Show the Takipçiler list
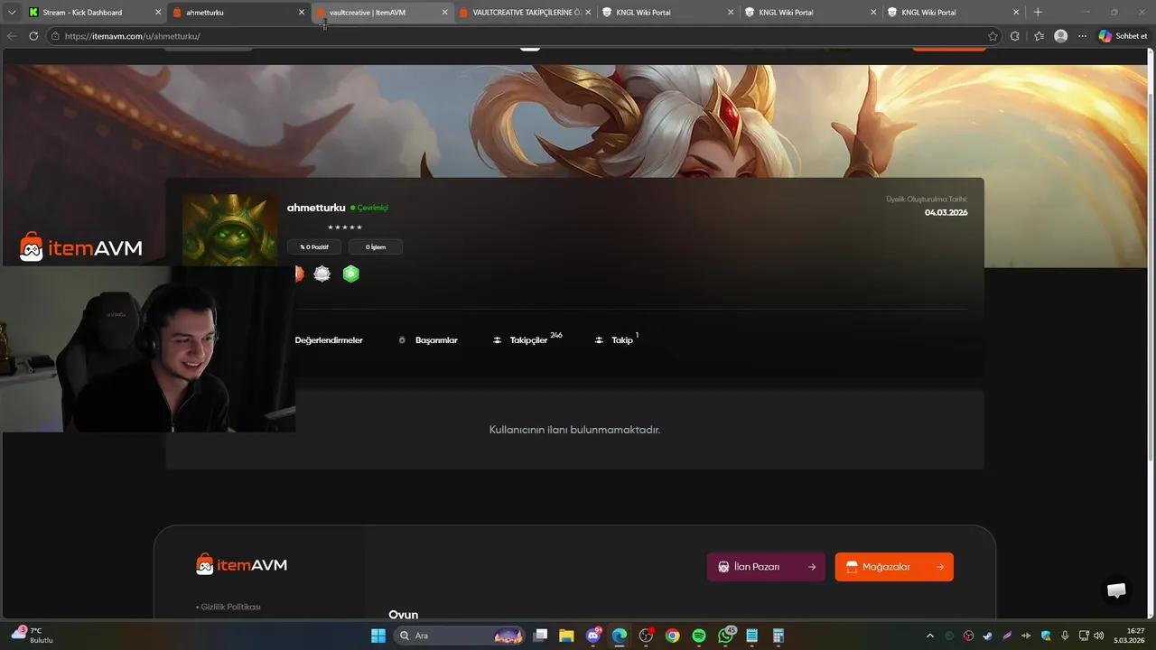 [x=527, y=339]
